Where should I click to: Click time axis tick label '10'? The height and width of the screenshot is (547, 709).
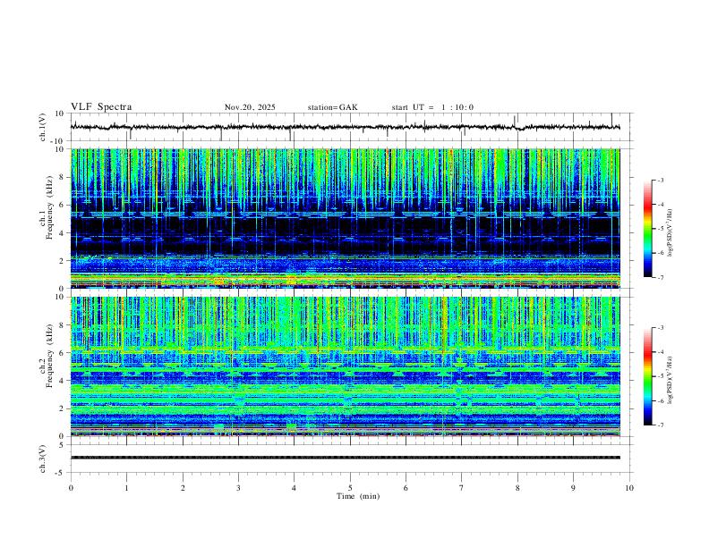click(629, 488)
